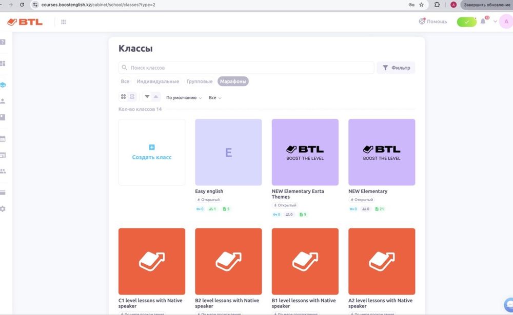Click the BTL logo in the header
The image size is (513, 315).
pyautogui.click(x=25, y=22)
